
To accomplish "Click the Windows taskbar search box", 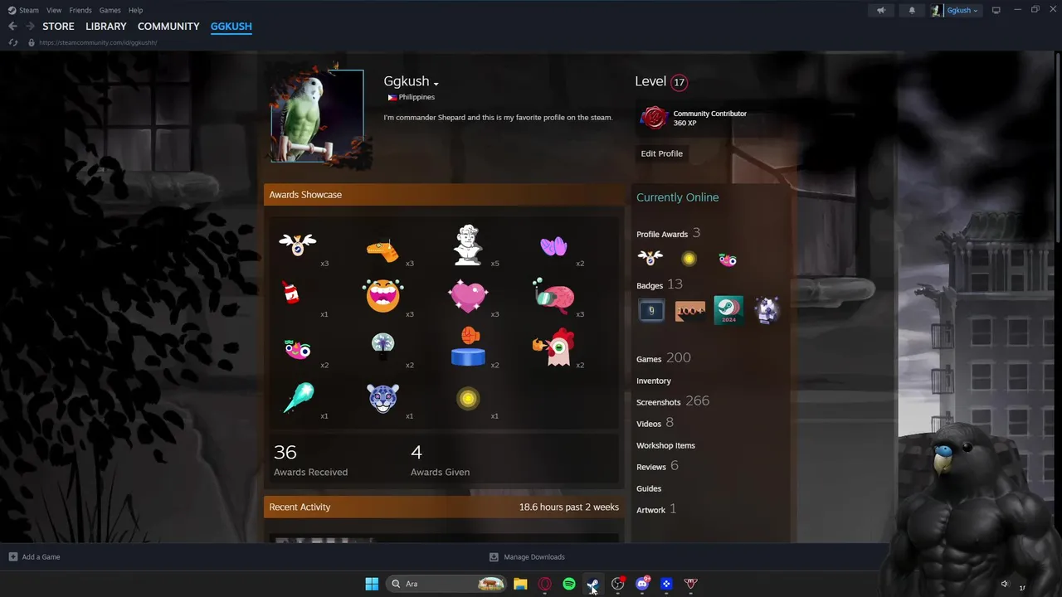I will click(x=446, y=584).
